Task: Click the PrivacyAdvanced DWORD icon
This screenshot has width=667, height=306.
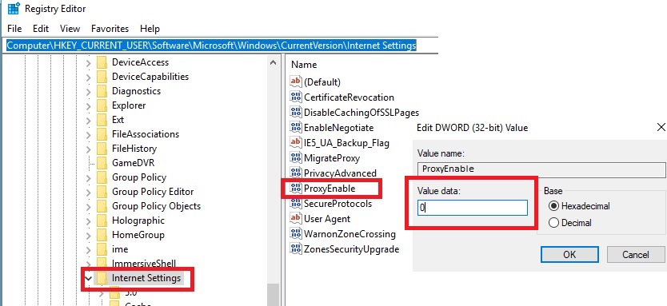Action: click(x=296, y=173)
